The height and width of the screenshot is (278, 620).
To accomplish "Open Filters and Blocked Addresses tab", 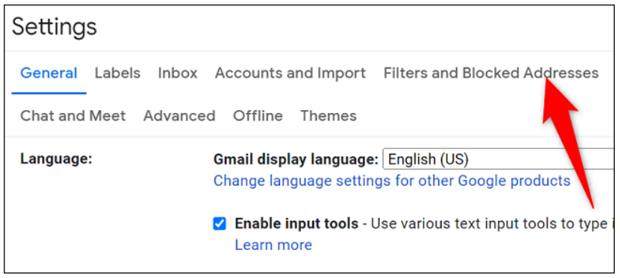I will [x=491, y=73].
